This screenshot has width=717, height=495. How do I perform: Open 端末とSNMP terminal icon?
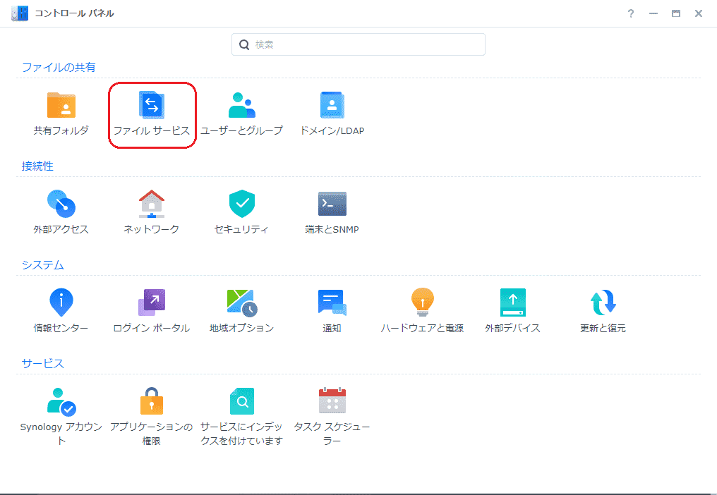point(332,204)
